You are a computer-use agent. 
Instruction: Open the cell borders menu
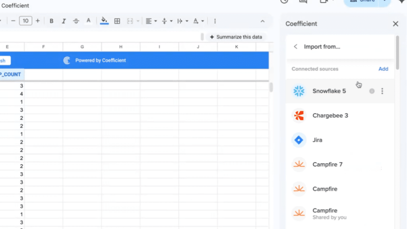[x=117, y=21]
